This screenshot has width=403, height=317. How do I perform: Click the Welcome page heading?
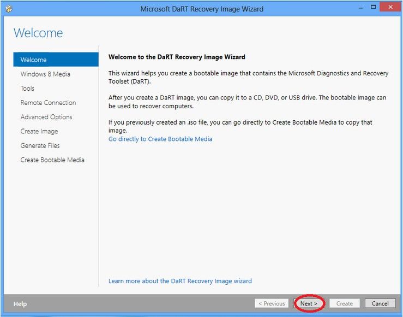[38, 33]
